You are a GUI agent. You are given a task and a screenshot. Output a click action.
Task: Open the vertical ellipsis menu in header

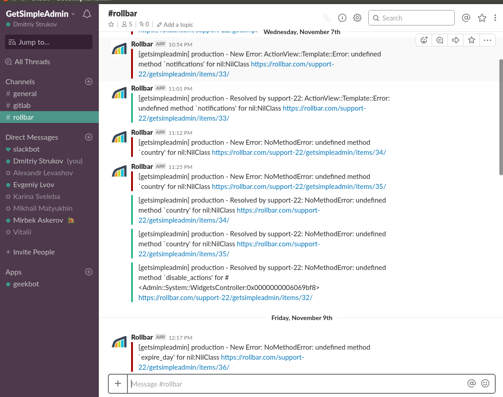(x=495, y=18)
